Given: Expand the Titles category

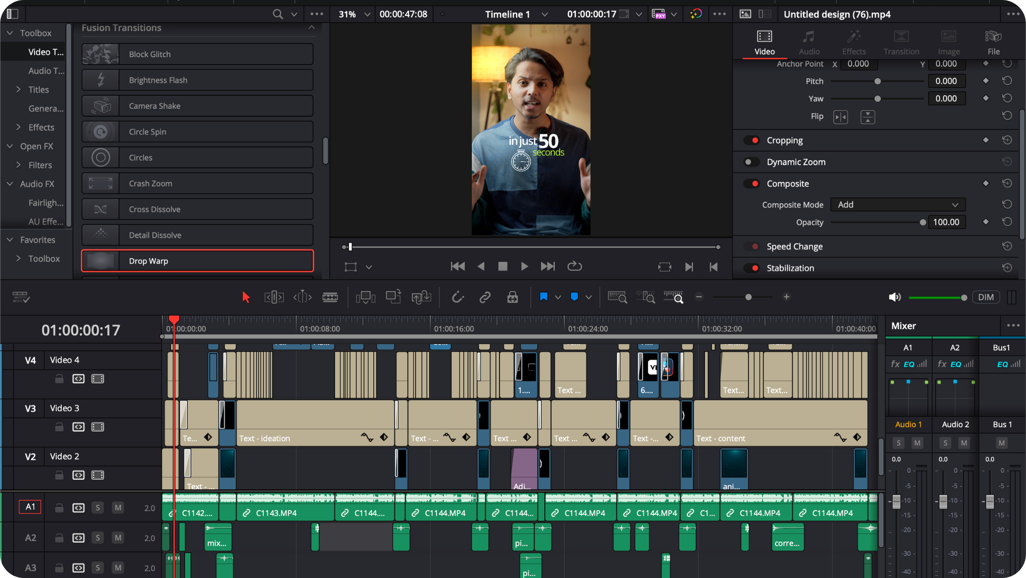Looking at the screenshot, I should click(18, 90).
